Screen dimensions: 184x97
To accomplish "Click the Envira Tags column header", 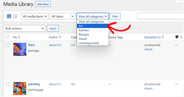I will 116,37.
